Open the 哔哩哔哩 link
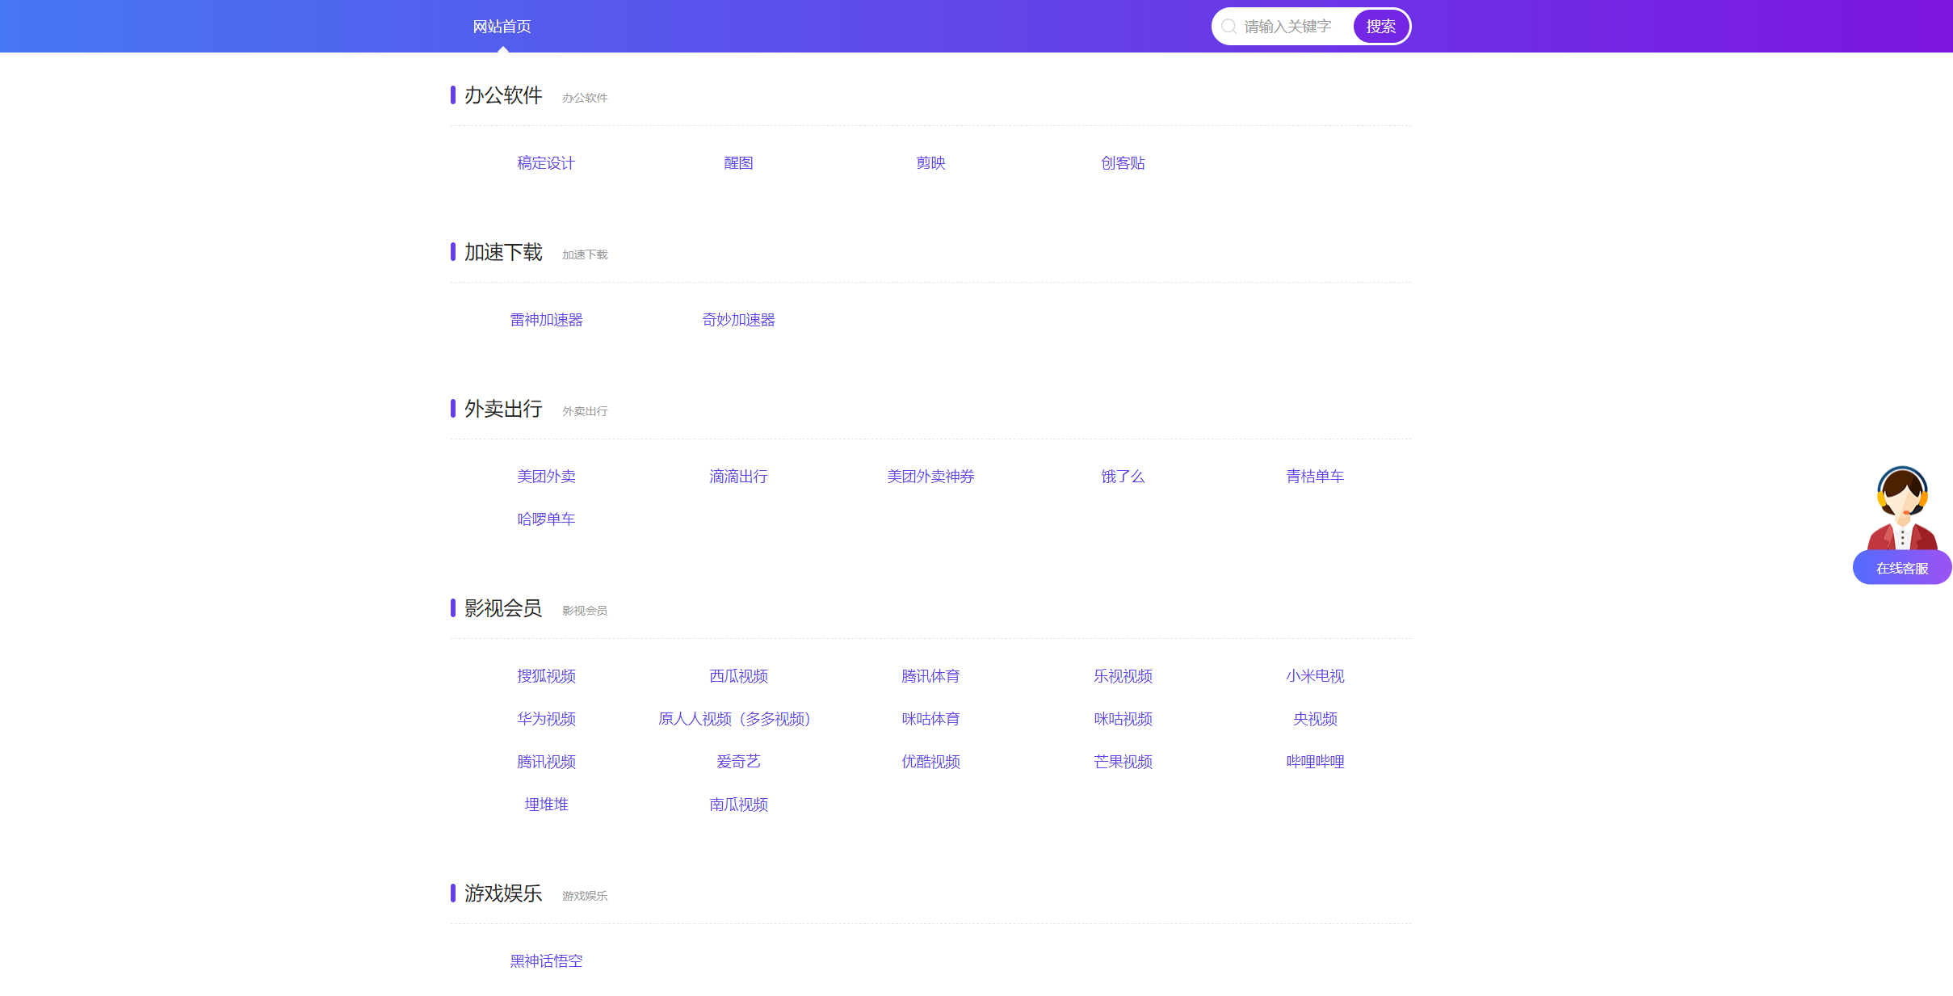This screenshot has height=996, width=1953. point(1315,762)
